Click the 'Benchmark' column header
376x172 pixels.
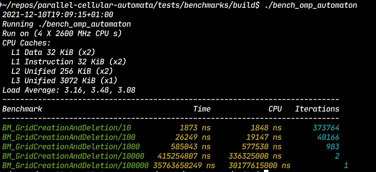click(22, 109)
